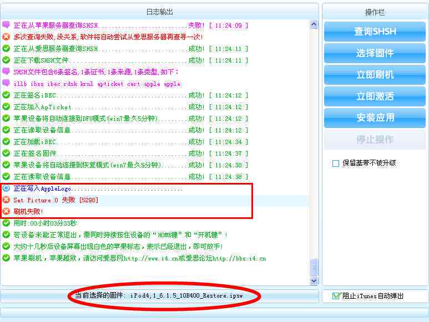This screenshot has height=322, width=429.
Task: Click green check beside 正在加载iBEC
Action: (x=6, y=141)
